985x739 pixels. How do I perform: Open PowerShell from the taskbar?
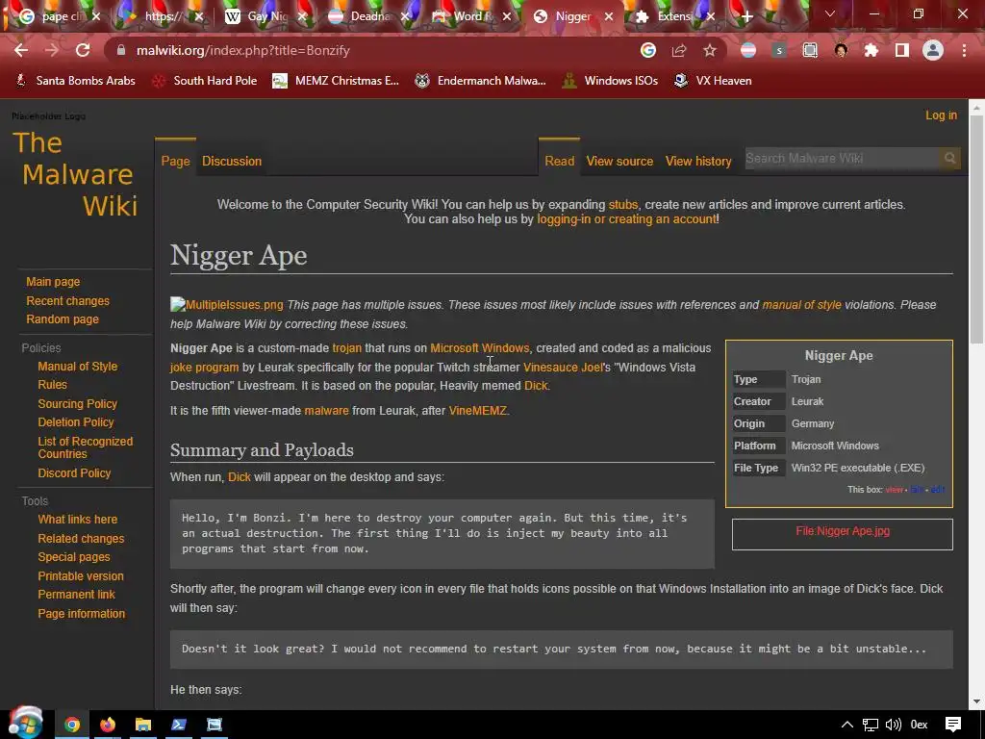(179, 725)
